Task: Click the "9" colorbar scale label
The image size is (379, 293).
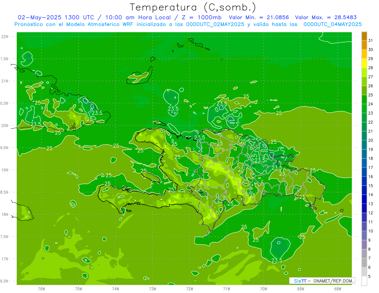Action: (x=370, y=240)
